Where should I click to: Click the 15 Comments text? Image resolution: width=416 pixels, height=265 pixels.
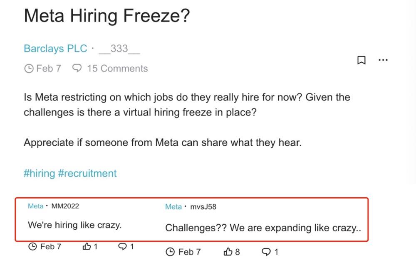117,68
